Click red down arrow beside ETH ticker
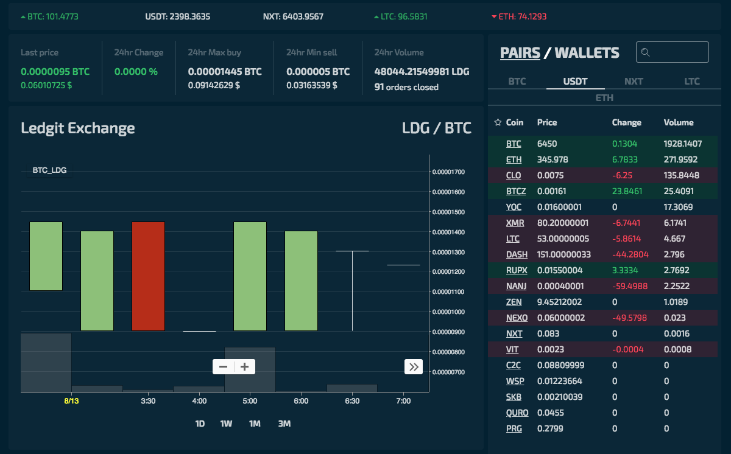Screen dimensions: 731x454 (493, 16)
